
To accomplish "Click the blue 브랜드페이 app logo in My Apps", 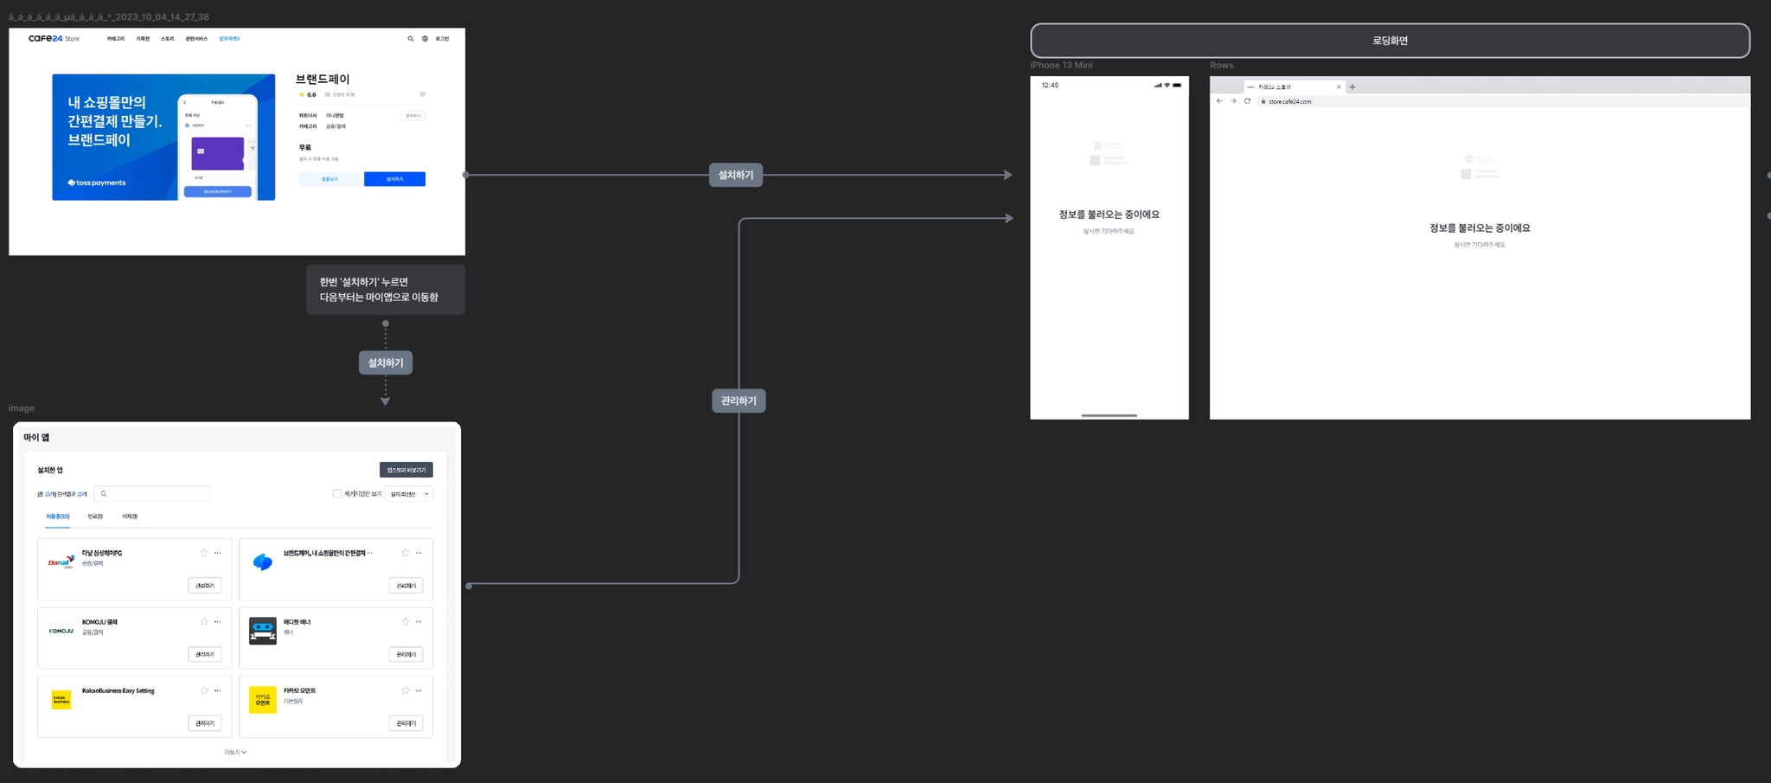I will (263, 562).
